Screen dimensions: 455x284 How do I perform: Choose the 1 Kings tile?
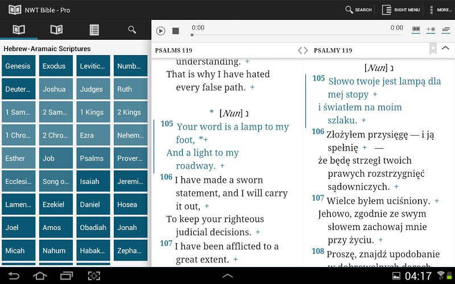coord(93,112)
